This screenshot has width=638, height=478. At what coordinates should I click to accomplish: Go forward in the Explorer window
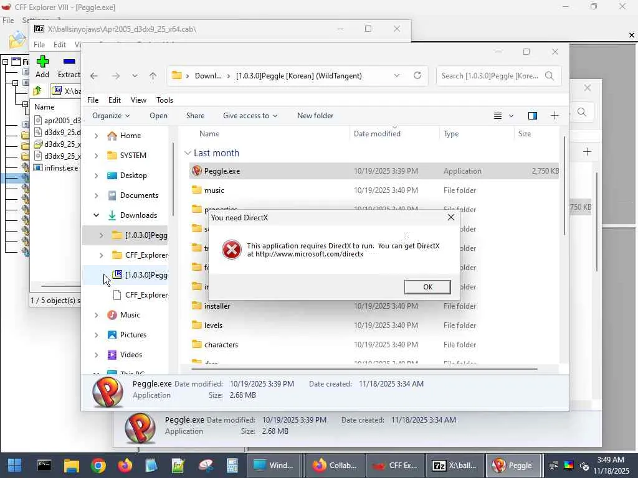(116, 76)
